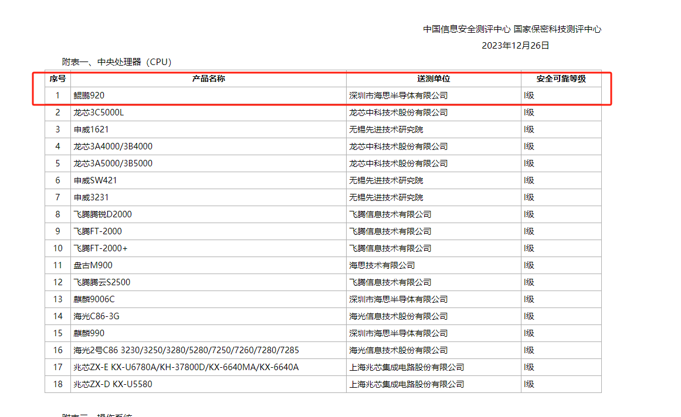Click product name 飞腾腾锐D2000

103,214
